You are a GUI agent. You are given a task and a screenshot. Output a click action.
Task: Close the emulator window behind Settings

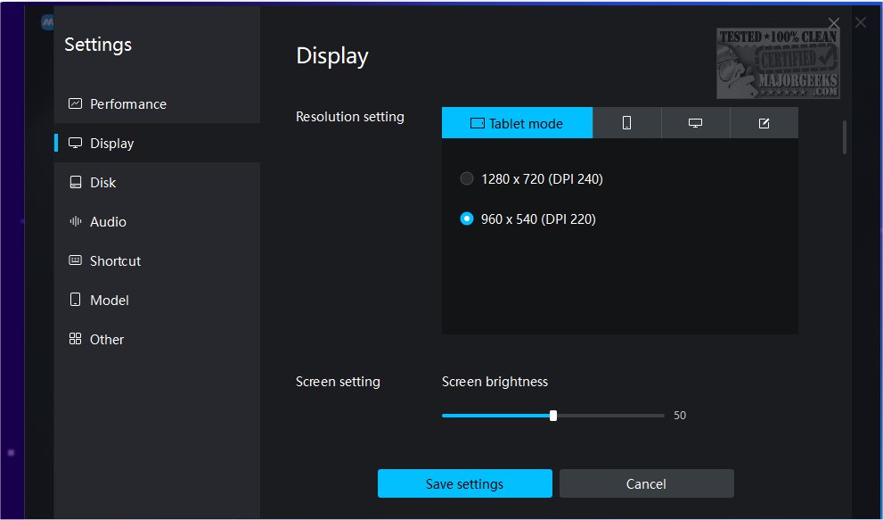click(861, 22)
